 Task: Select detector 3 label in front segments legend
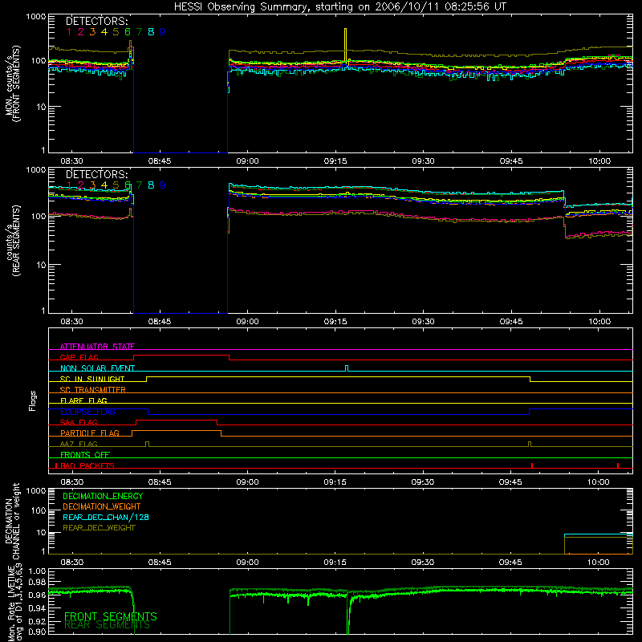(x=92, y=32)
